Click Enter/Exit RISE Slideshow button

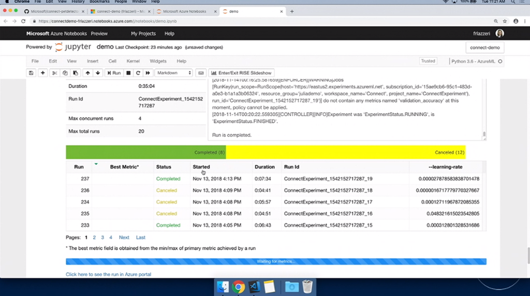(x=241, y=73)
